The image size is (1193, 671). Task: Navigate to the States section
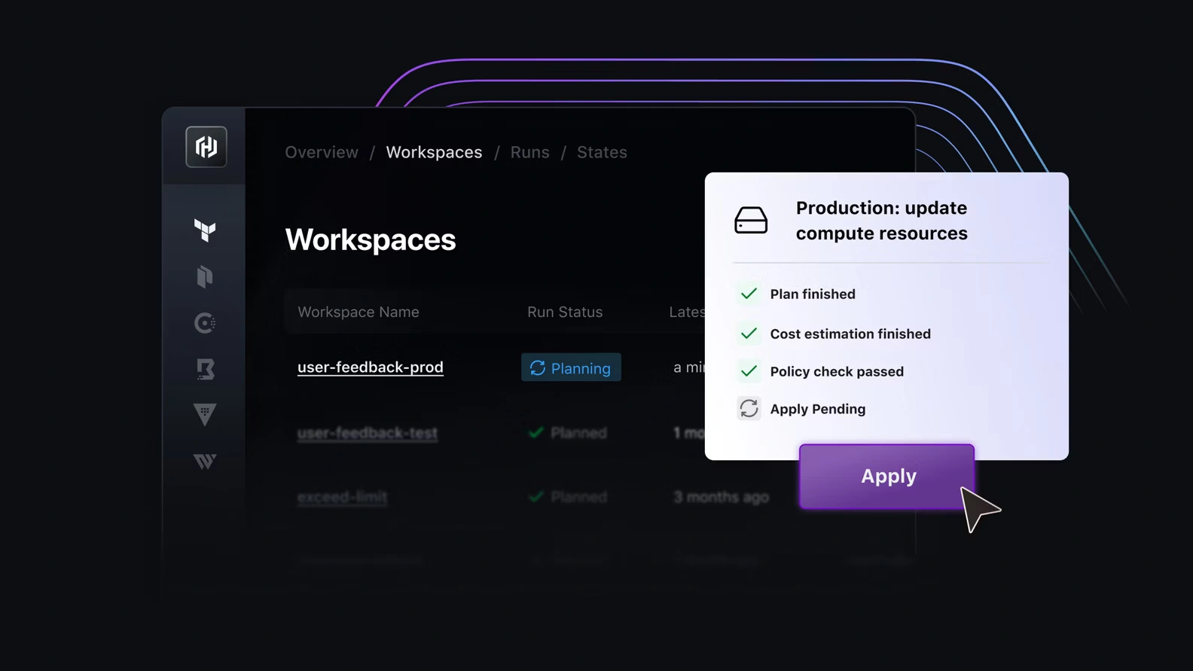click(602, 152)
